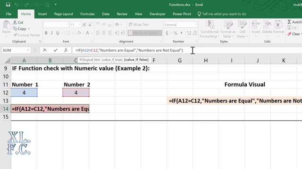Open the Name Box dropdown arrow
The width and height of the screenshot is (302, 169).
pos(28,50)
